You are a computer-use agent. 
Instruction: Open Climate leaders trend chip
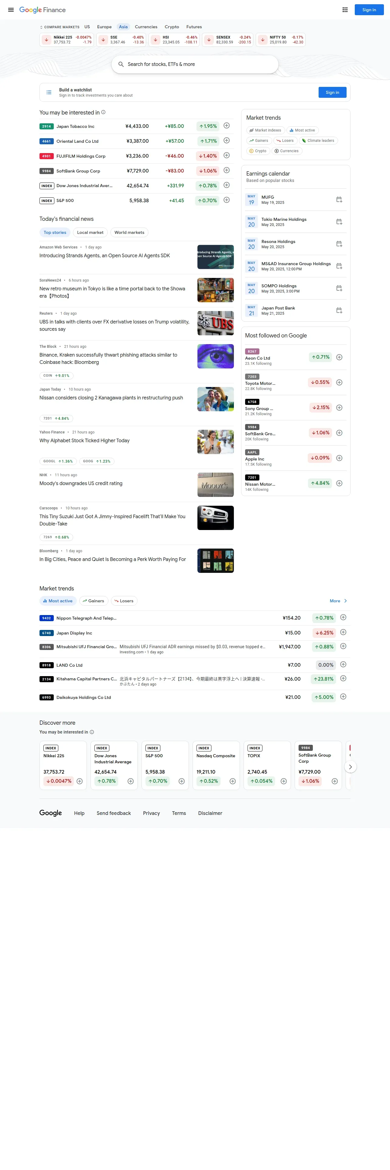[x=318, y=141]
